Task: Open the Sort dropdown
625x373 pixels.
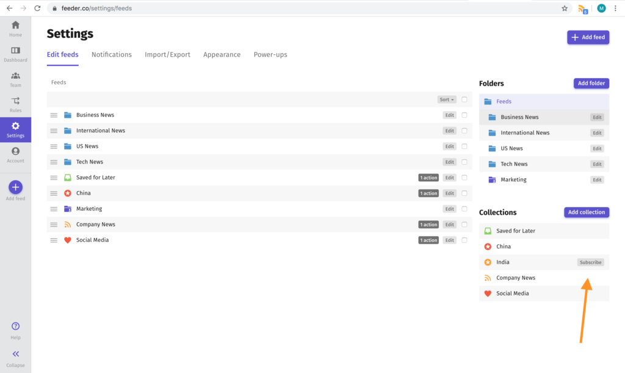Action: coord(447,100)
